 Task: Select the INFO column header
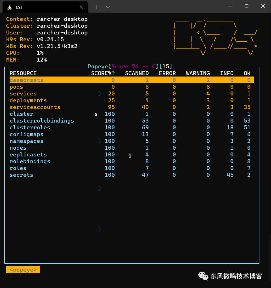point(227,73)
